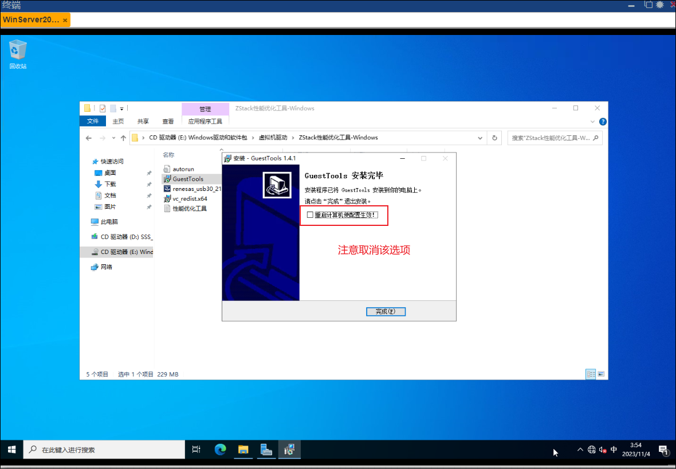Screen dimensions: 676x469
Task: Open the clock and date flyout
Action: (x=636, y=450)
